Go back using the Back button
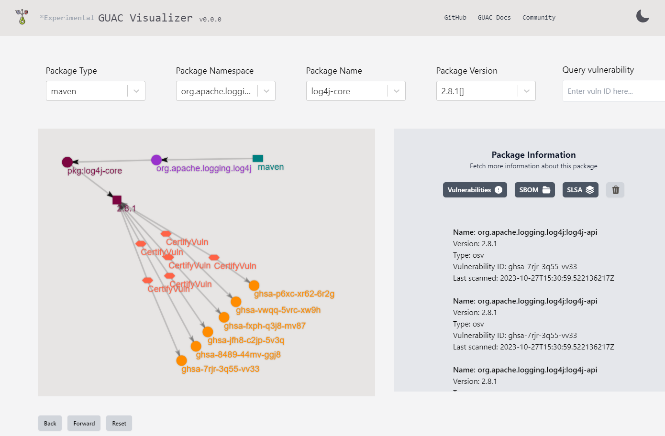Image resolution: width=665 pixels, height=436 pixels. pos(50,423)
